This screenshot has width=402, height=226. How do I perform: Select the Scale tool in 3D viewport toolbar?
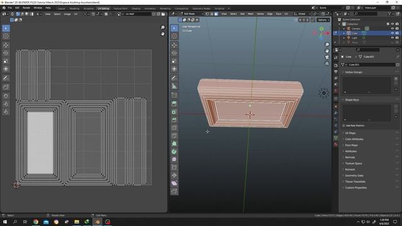click(175, 61)
